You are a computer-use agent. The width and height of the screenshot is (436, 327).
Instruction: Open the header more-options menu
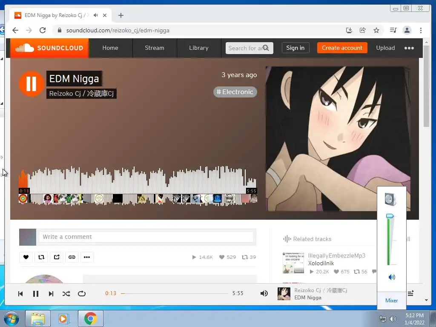pos(409,48)
